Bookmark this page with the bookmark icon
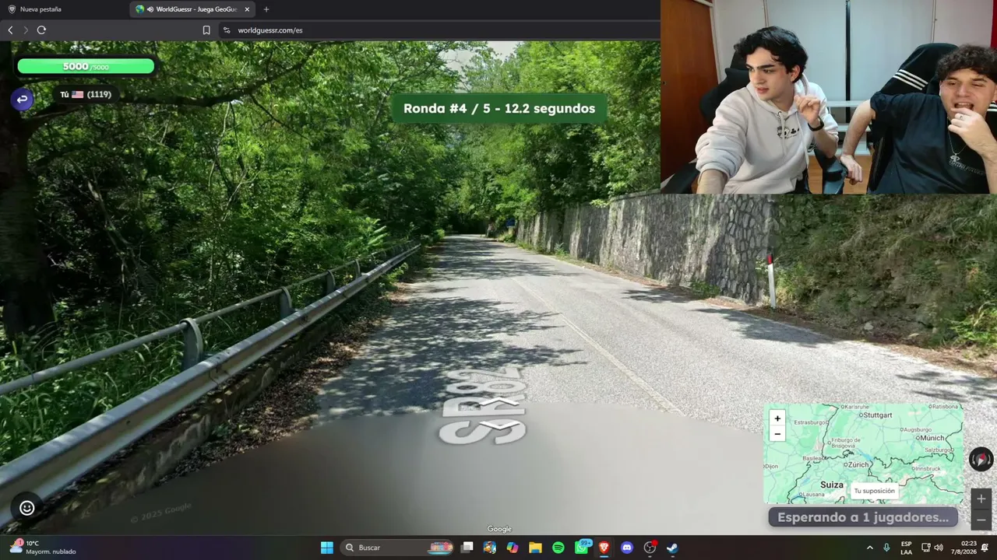 [x=206, y=30]
